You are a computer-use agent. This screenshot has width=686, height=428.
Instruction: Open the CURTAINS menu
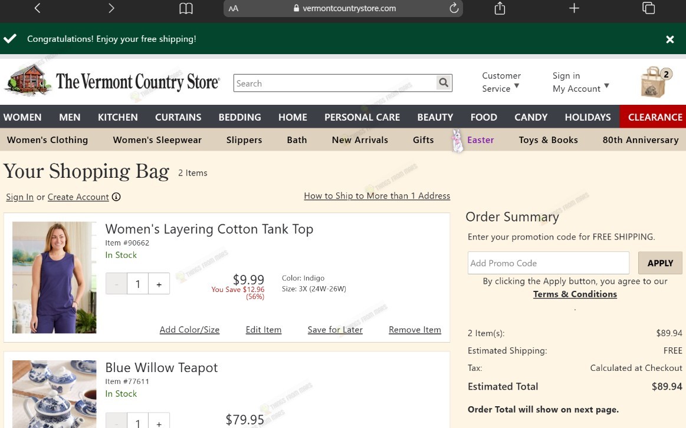coord(178,117)
